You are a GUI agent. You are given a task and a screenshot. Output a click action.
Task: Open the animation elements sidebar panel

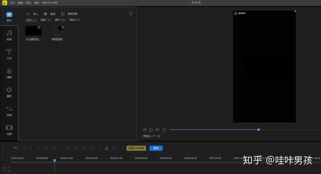[9, 130]
